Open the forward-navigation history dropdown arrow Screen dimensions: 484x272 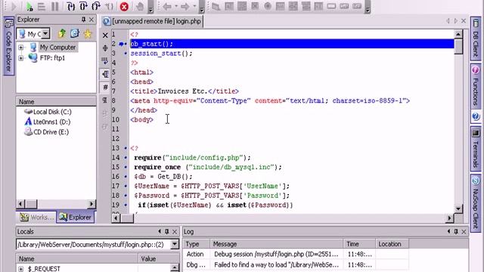pos(195,7)
